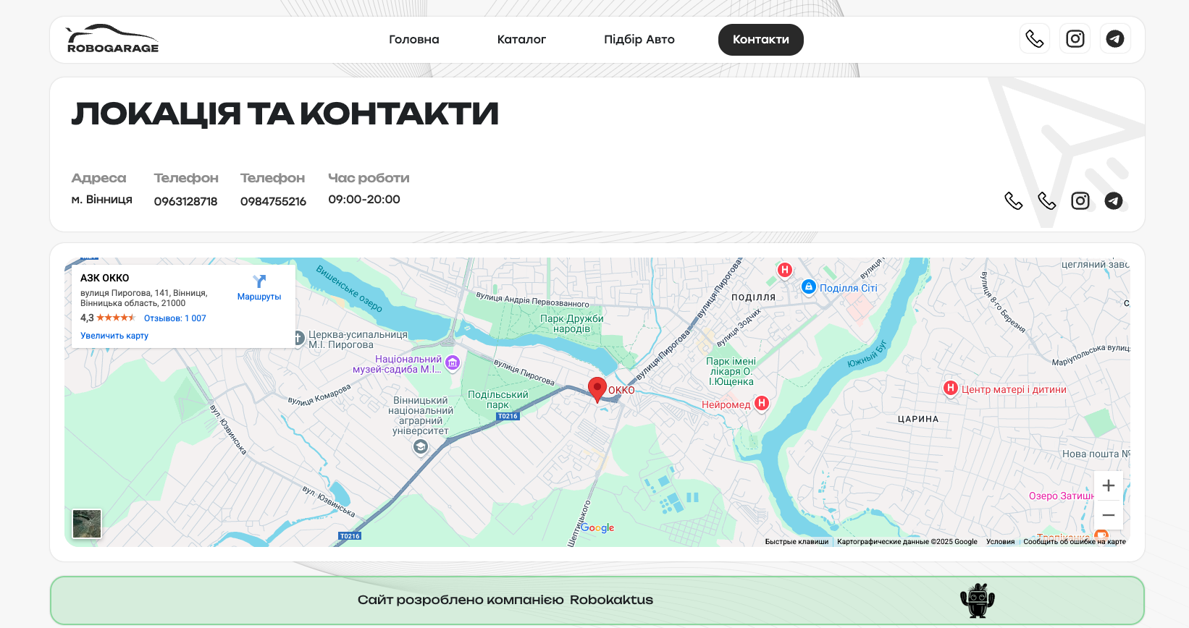Zoom out the map with minus button

[1108, 515]
